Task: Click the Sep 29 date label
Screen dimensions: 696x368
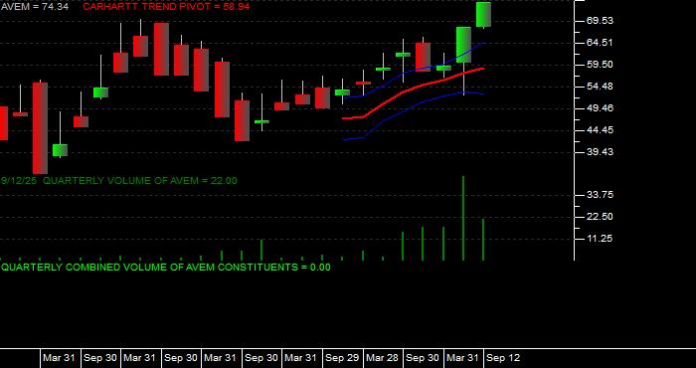Action: (342, 358)
